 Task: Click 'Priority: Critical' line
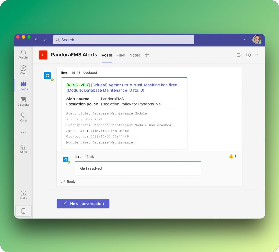[x=84, y=119]
